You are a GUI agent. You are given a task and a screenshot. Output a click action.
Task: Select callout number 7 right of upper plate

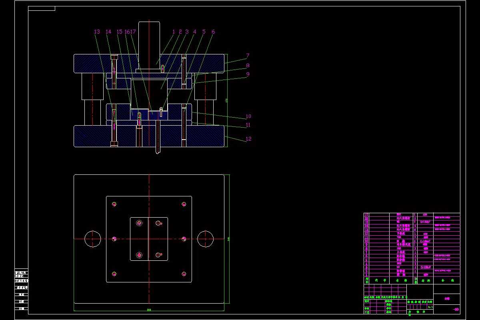[x=248, y=56]
